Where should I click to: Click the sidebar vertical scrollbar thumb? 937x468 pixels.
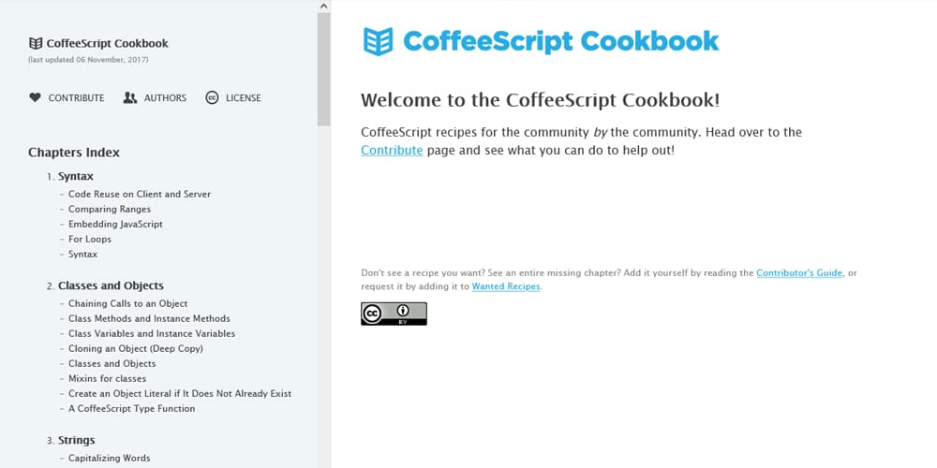(323, 69)
